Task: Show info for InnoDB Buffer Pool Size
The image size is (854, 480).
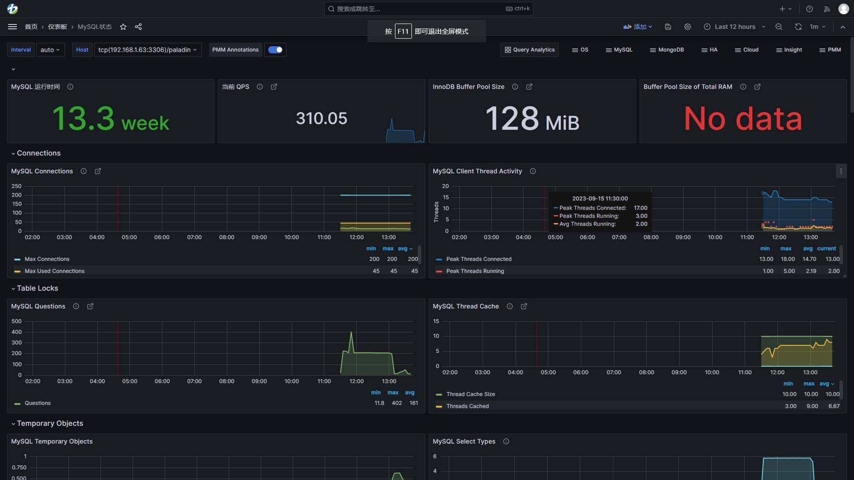Action: coord(515,87)
